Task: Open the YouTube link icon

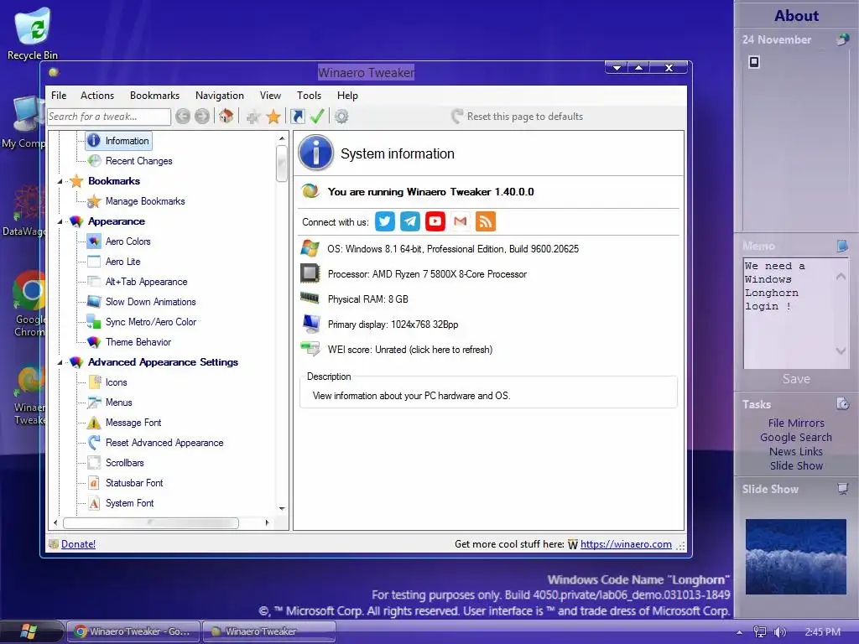Action: pyautogui.click(x=435, y=221)
